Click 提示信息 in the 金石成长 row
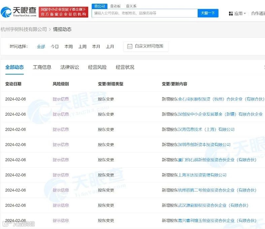The image size is (265, 229). tap(61, 99)
